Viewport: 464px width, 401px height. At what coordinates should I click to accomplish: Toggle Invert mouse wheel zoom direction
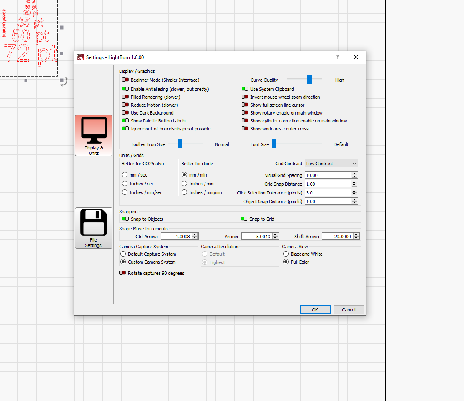click(245, 97)
